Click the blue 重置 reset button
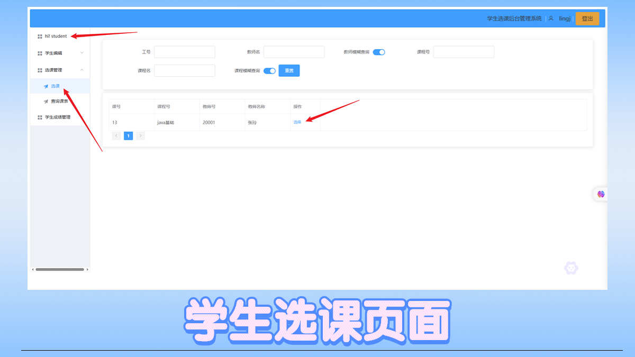 coord(289,70)
